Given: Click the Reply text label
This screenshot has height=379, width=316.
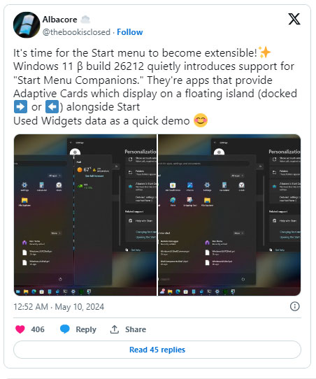Looking at the screenshot, I should coord(86,329).
